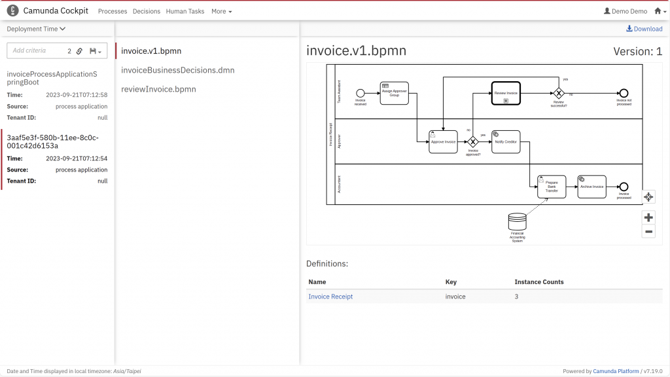Click the Invoice received start event

coord(361,93)
